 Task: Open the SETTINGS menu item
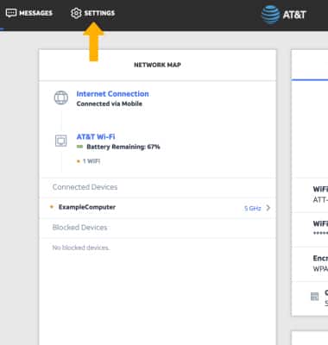[x=99, y=13]
